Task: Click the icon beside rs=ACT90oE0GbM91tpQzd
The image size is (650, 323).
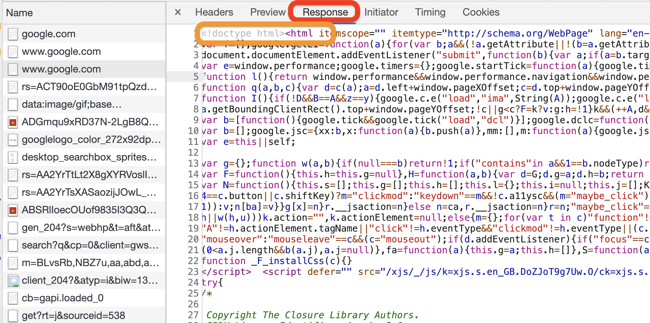Action: (x=13, y=87)
